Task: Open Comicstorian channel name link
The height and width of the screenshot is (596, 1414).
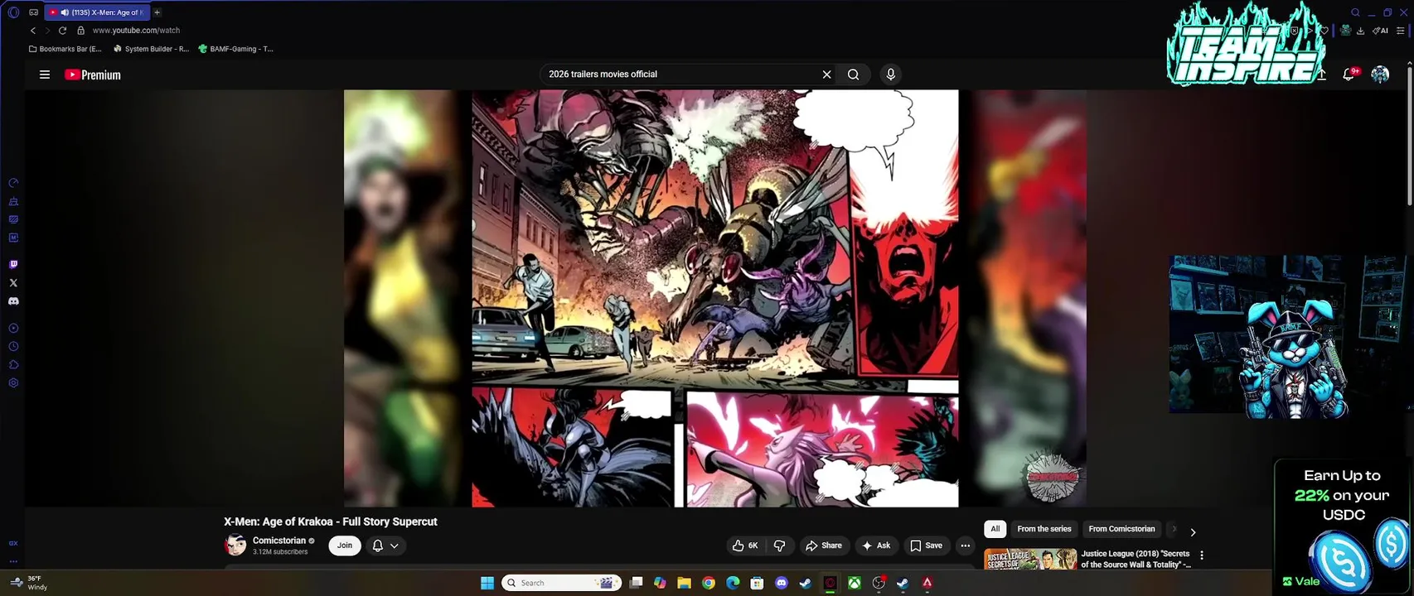Action: [x=279, y=541]
